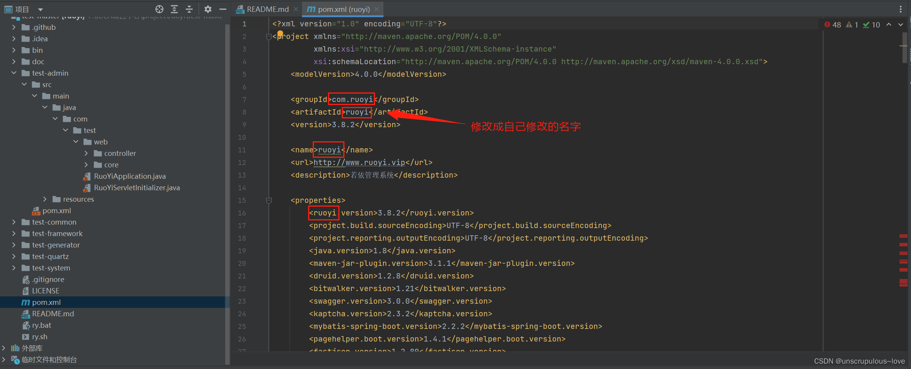Collapse the test-admin module
Image resolution: width=911 pixels, height=369 pixels.
pyautogui.click(x=14, y=73)
